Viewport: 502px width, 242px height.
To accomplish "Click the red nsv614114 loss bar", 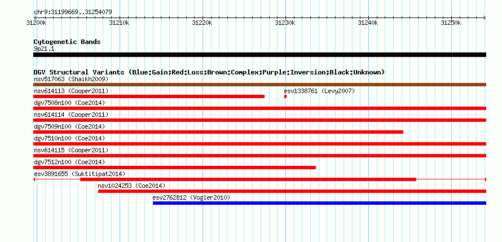I will tap(259, 120).
